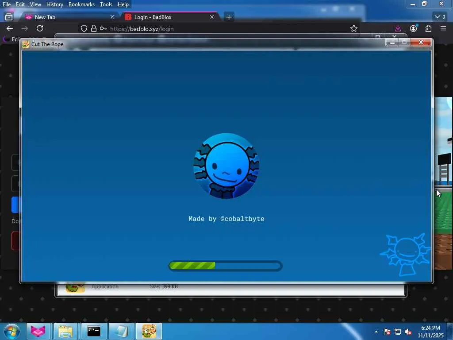The height and width of the screenshot is (340, 453).
Task: Open File Explorer from the taskbar
Action: click(65, 331)
